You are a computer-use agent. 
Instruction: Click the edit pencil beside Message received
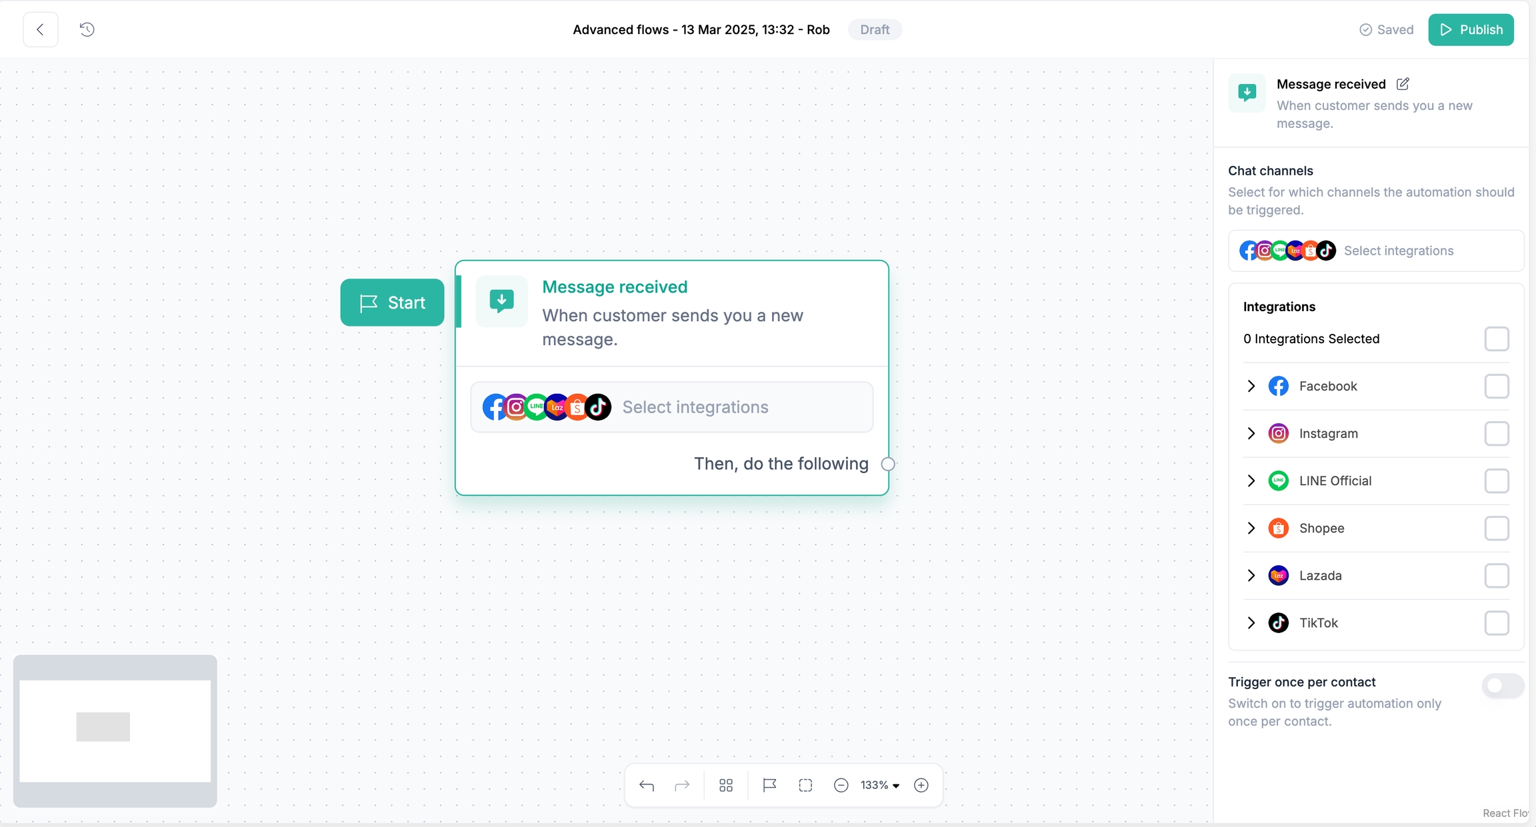(1403, 84)
